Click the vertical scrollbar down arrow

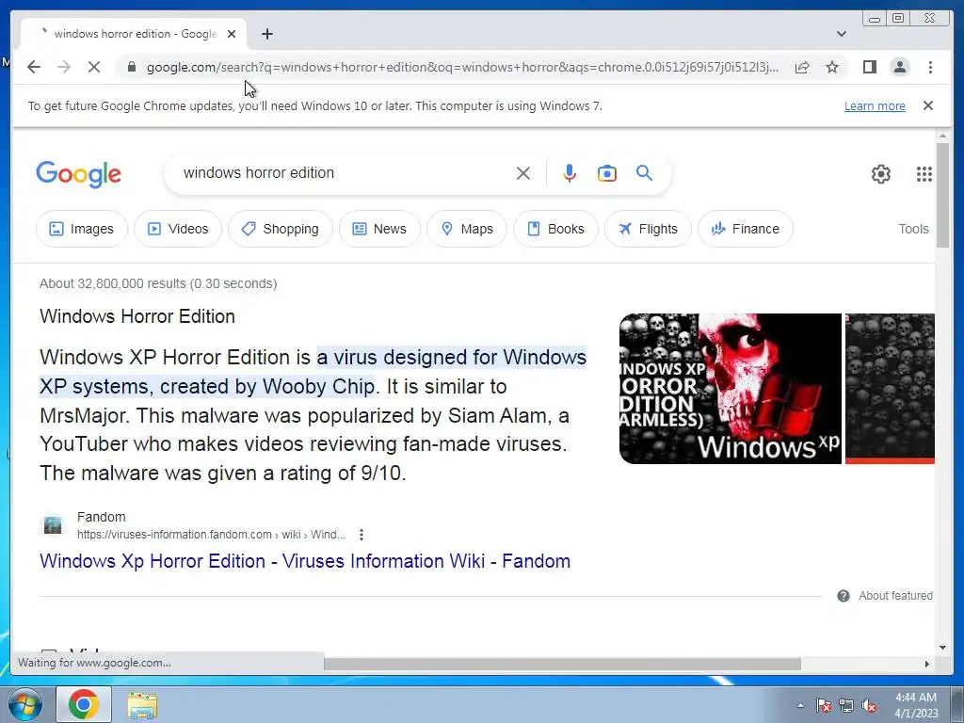[x=943, y=648]
